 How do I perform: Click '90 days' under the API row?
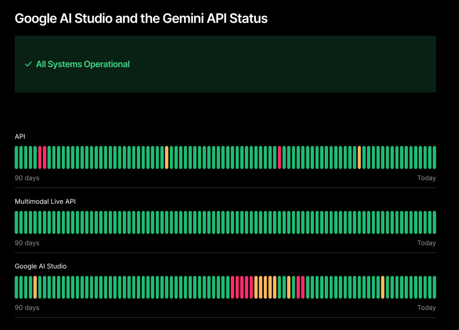pos(27,178)
